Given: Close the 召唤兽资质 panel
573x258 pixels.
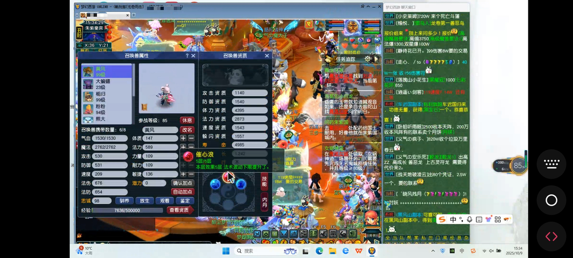Looking at the screenshot, I should click(x=267, y=56).
